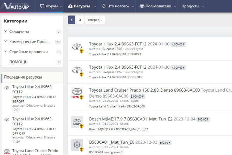Go to page 2 of resources
Image resolution: width=232 pixels, height=155 pixels.
[x=80, y=20]
